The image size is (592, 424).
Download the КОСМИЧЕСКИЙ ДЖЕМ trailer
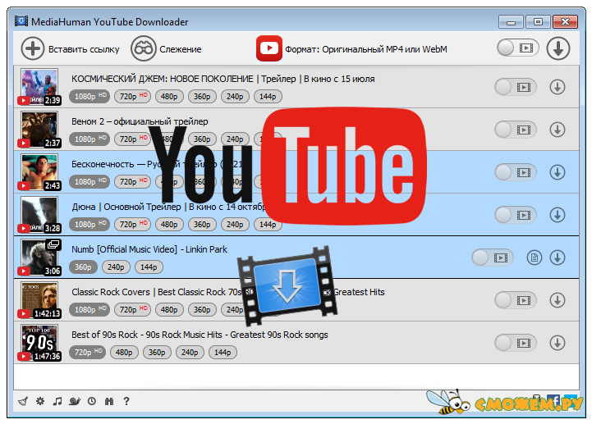[558, 87]
